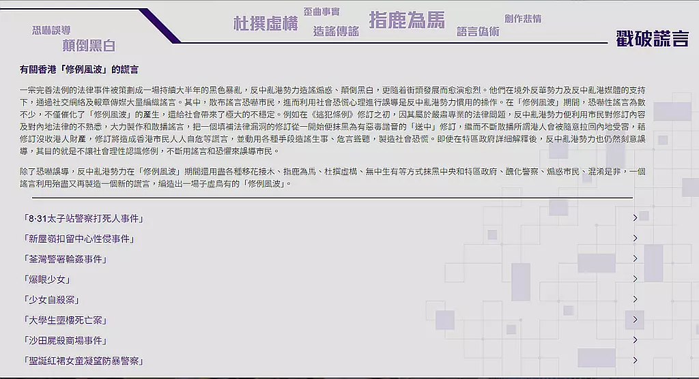Click the arrow icon next to 「新屋嶺扣留中心性侵事件」
The height and width of the screenshot is (379, 699).
(635, 239)
